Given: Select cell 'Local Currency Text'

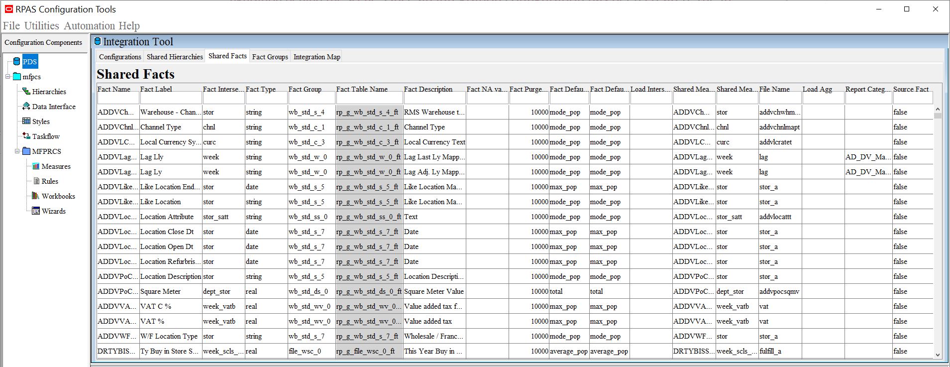Looking at the screenshot, I should pyautogui.click(x=434, y=142).
